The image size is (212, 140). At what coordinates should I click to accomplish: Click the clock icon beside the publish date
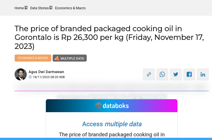(30, 77)
